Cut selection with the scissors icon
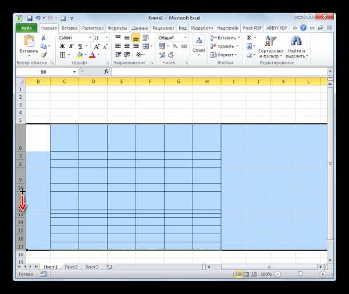Image resolution: width=349 pixels, height=294 pixels. click(44, 38)
